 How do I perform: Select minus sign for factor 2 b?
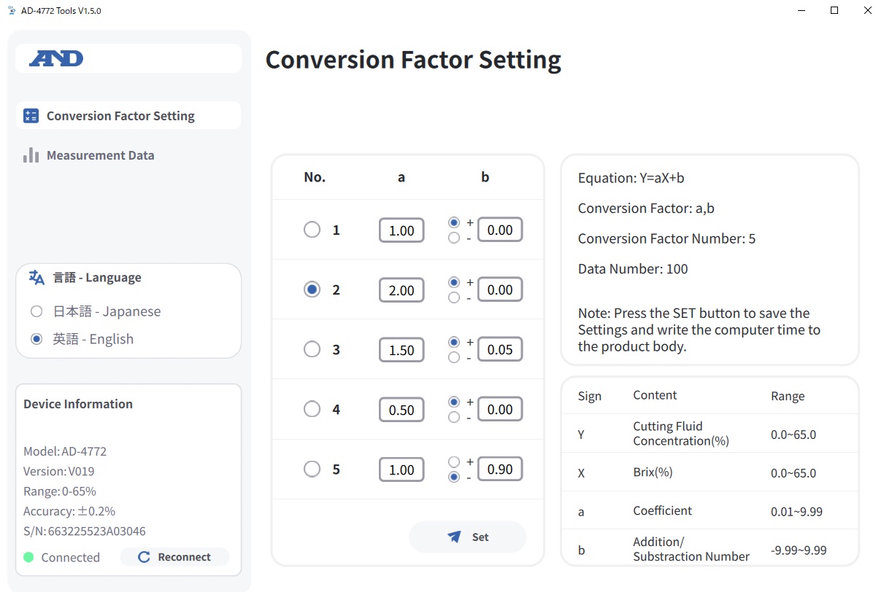[454, 297]
